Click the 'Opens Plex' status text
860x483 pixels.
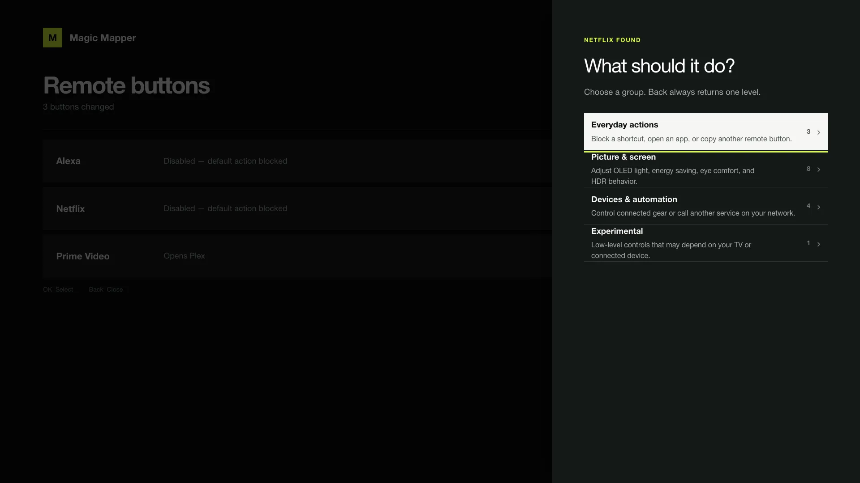click(x=184, y=256)
